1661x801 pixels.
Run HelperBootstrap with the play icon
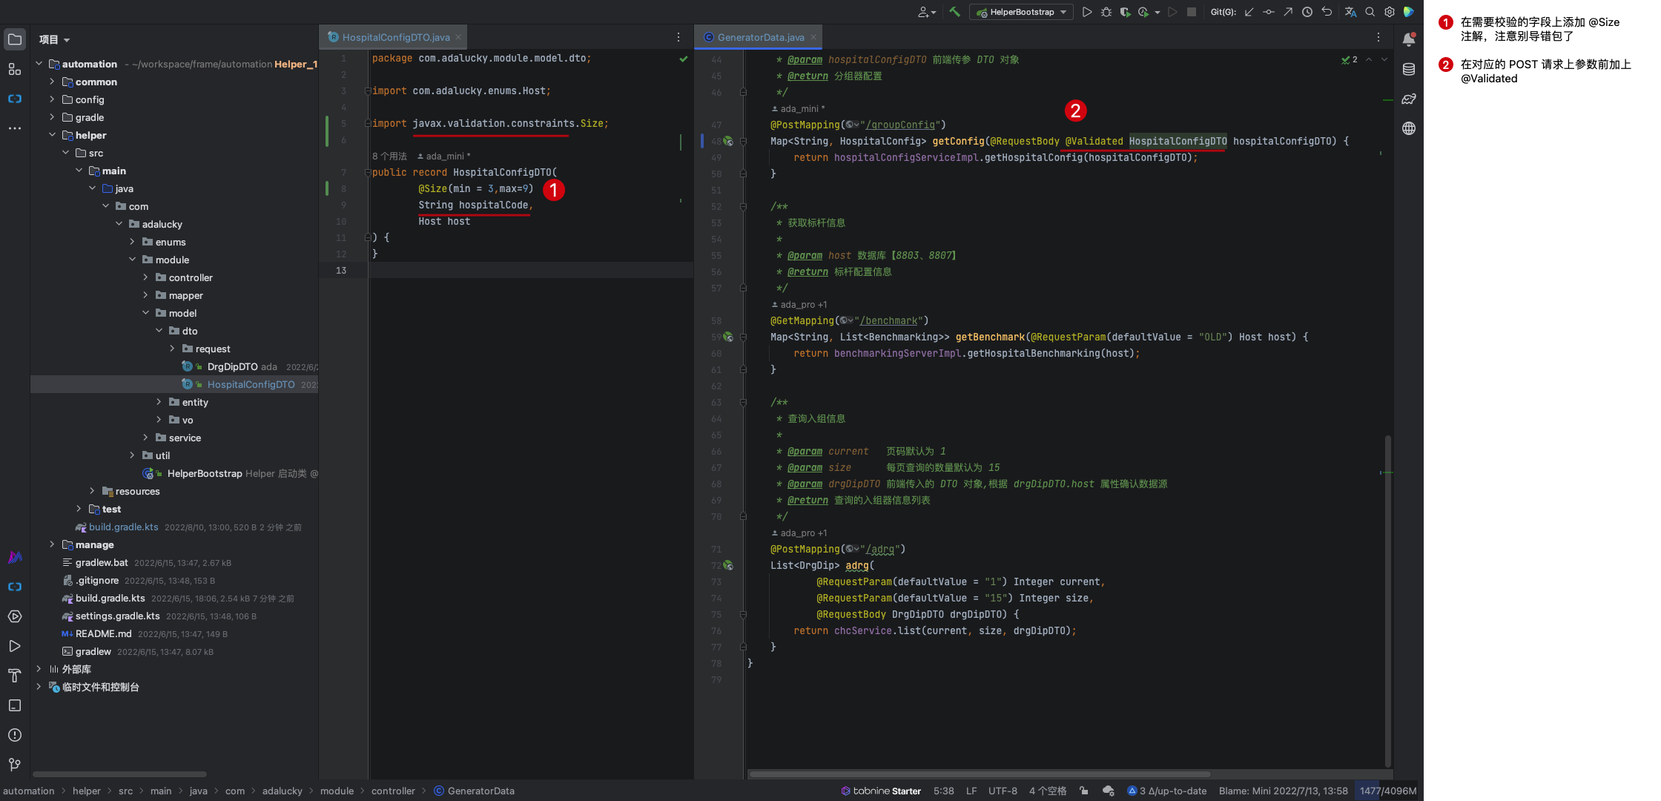pos(1086,12)
